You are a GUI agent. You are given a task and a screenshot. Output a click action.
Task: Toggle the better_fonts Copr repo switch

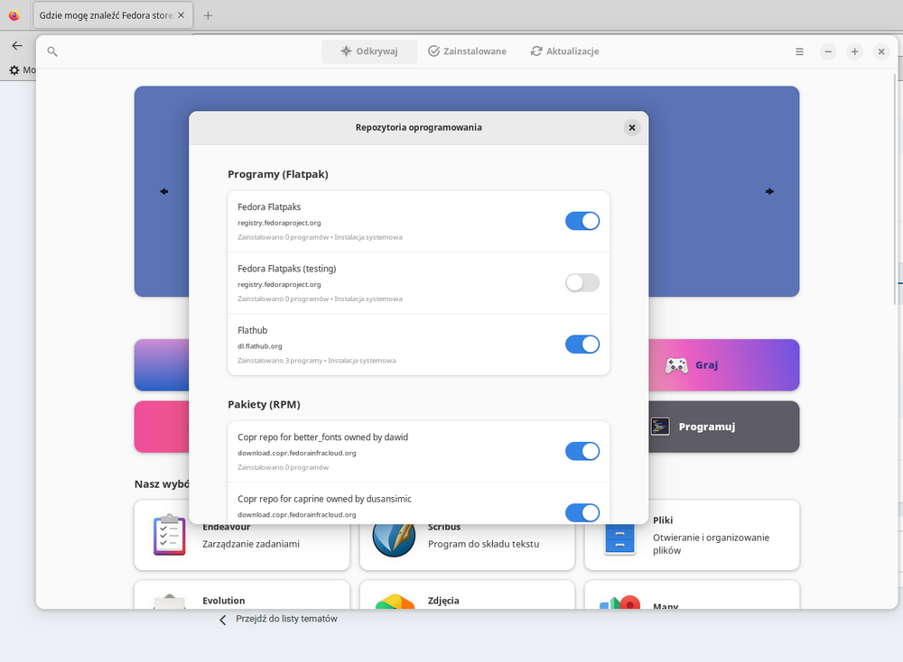(x=582, y=451)
